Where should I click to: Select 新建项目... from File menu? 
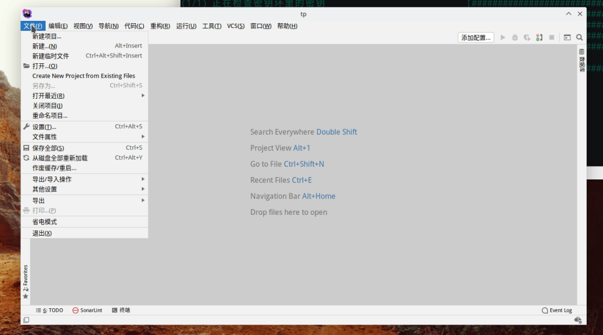[x=46, y=36]
